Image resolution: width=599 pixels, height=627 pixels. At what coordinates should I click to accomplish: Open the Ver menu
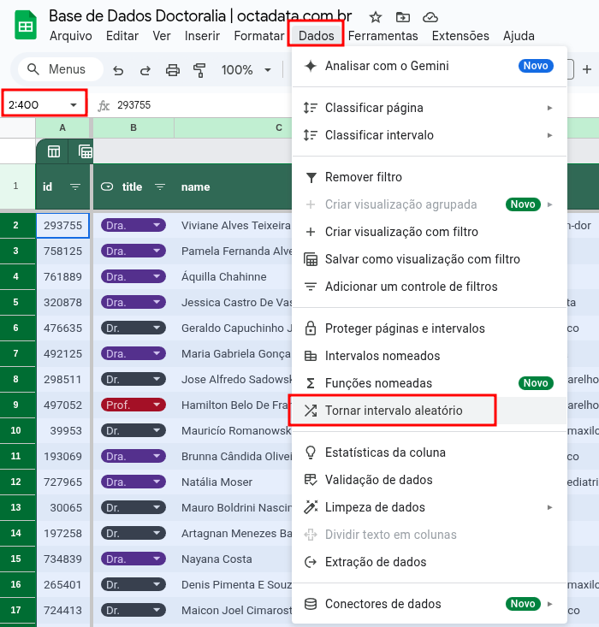[x=162, y=36]
